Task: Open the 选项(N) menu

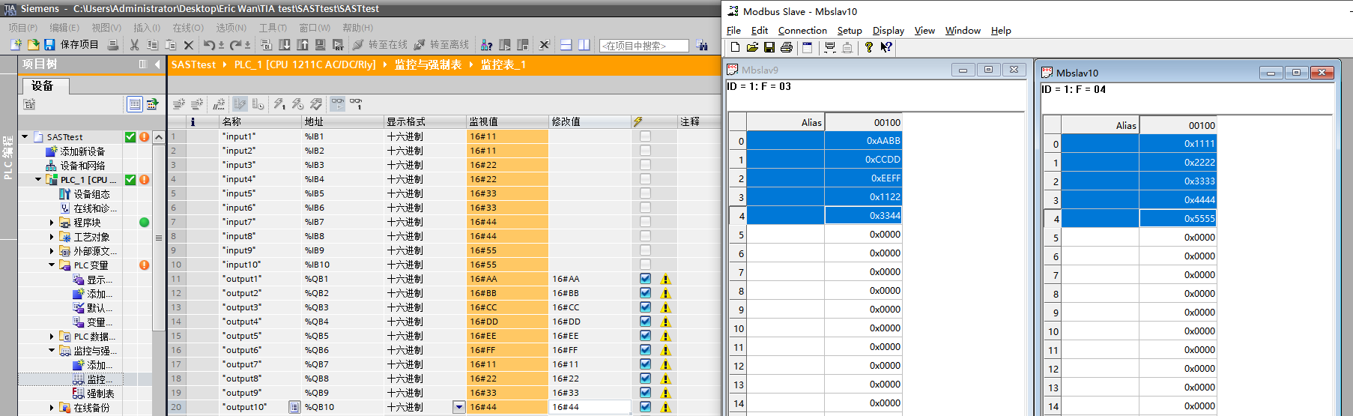Action: click(x=231, y=28)
